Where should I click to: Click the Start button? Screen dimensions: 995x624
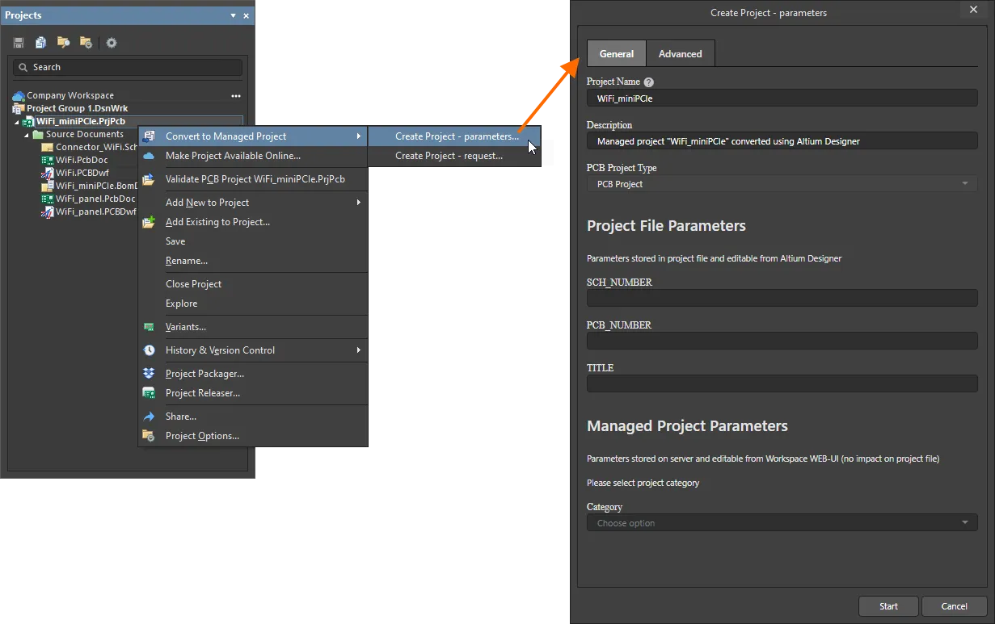(888, 606)
